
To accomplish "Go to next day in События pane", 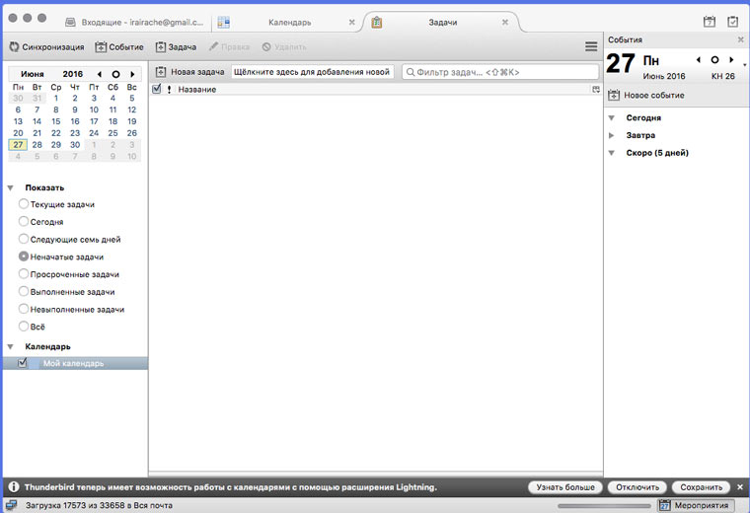I will click(731, 60).
